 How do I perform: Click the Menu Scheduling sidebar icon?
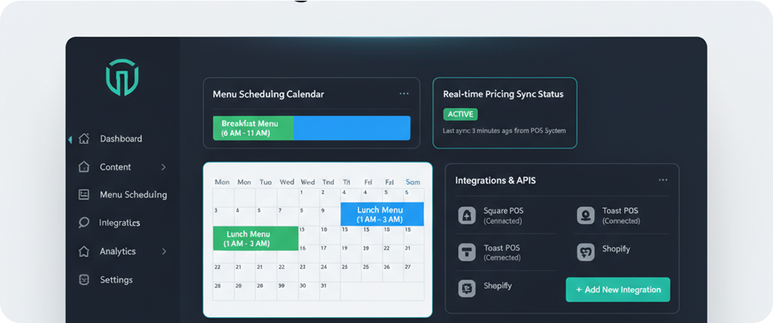click(84, 195)
